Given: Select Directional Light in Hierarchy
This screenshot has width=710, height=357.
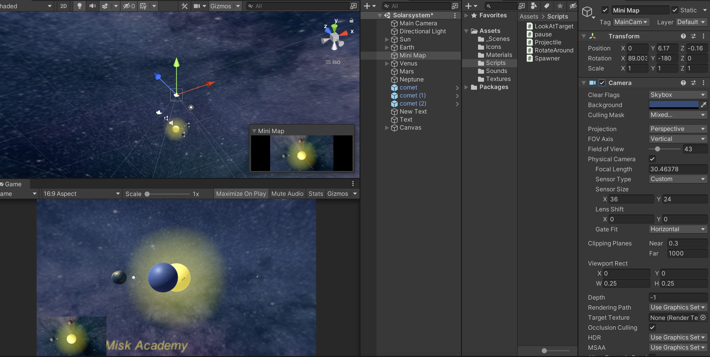Looking at the screenshot, I should coord(423,31).
